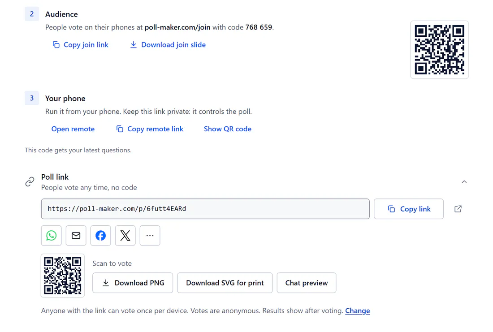
Task: Download SVG for print
Action: point(225,283)
